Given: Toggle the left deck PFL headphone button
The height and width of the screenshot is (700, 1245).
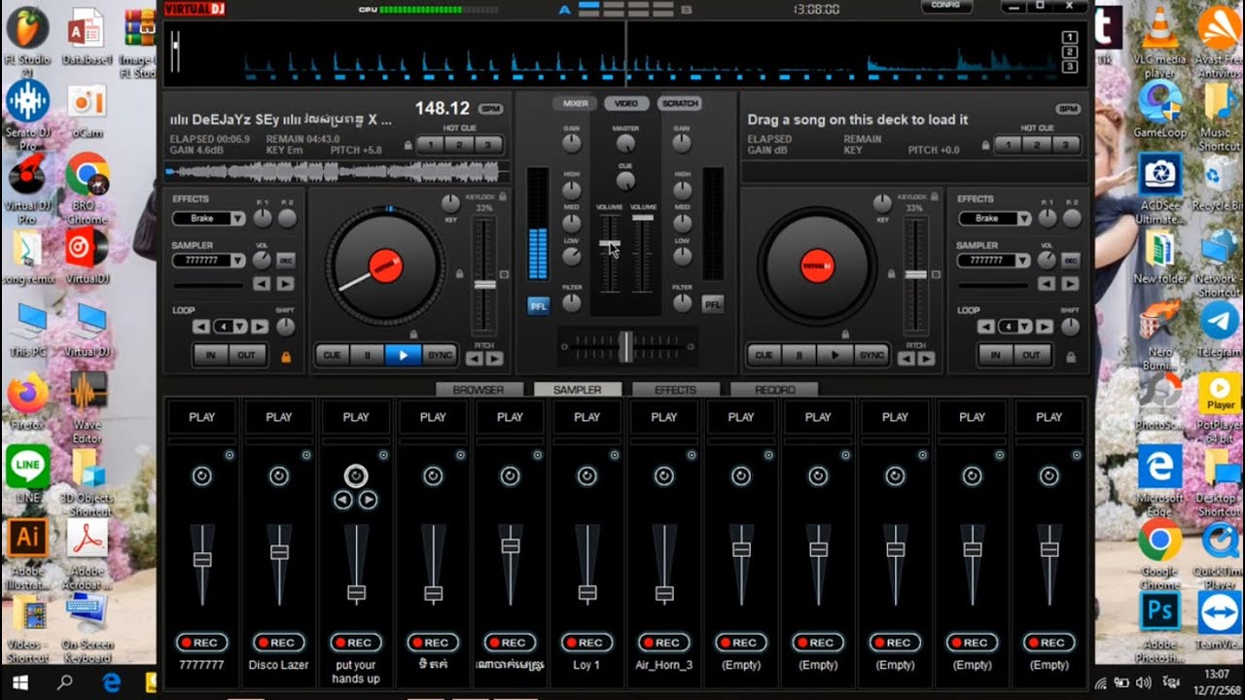Looking at the screenshot, I should click(538, 304).
